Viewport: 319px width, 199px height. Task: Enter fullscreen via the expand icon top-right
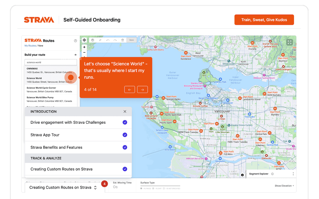[289, 41]
